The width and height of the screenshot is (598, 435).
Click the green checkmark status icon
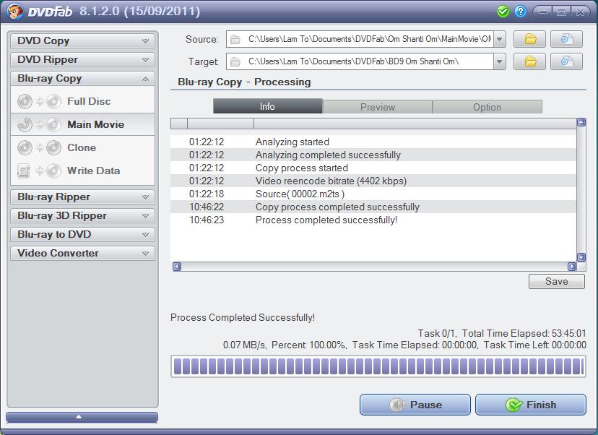pyautogui.click(x=503, y=12)
